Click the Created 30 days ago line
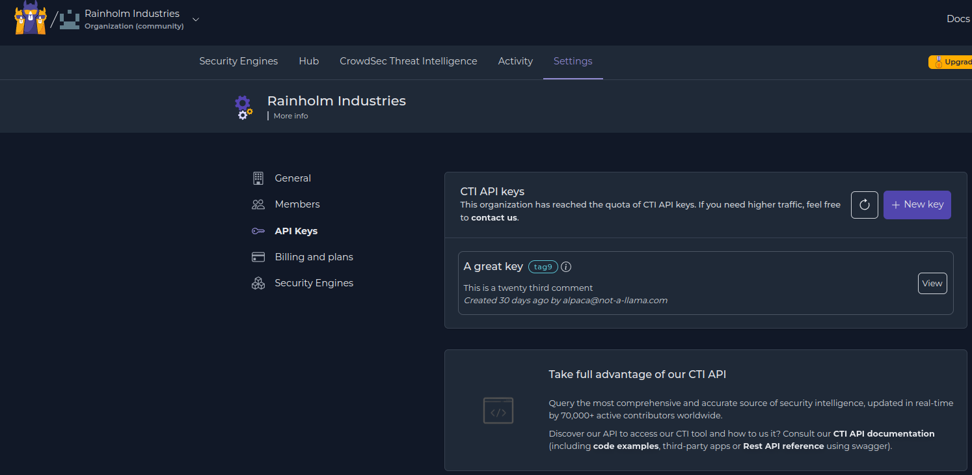Image resolution: width=972 pixels, height=475 pixels. [x=565, y=301]
